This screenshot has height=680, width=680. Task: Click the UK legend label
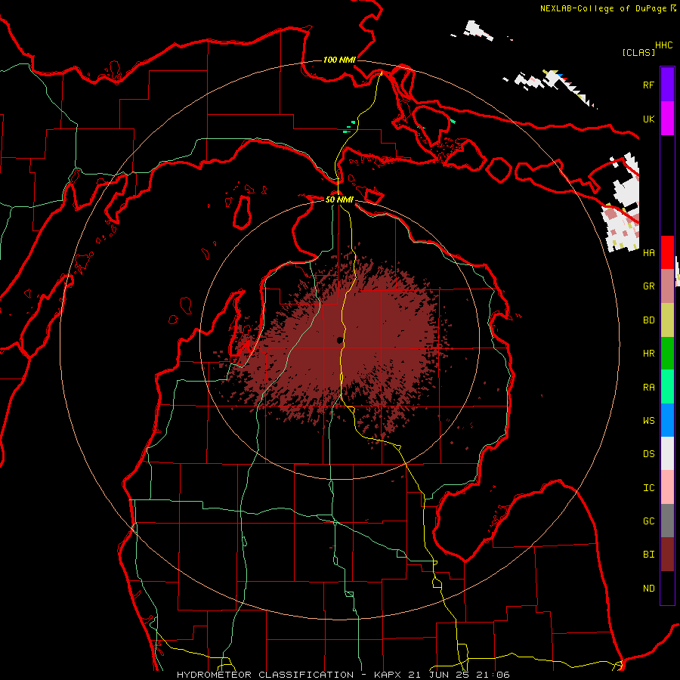click(x=648, y=119)
